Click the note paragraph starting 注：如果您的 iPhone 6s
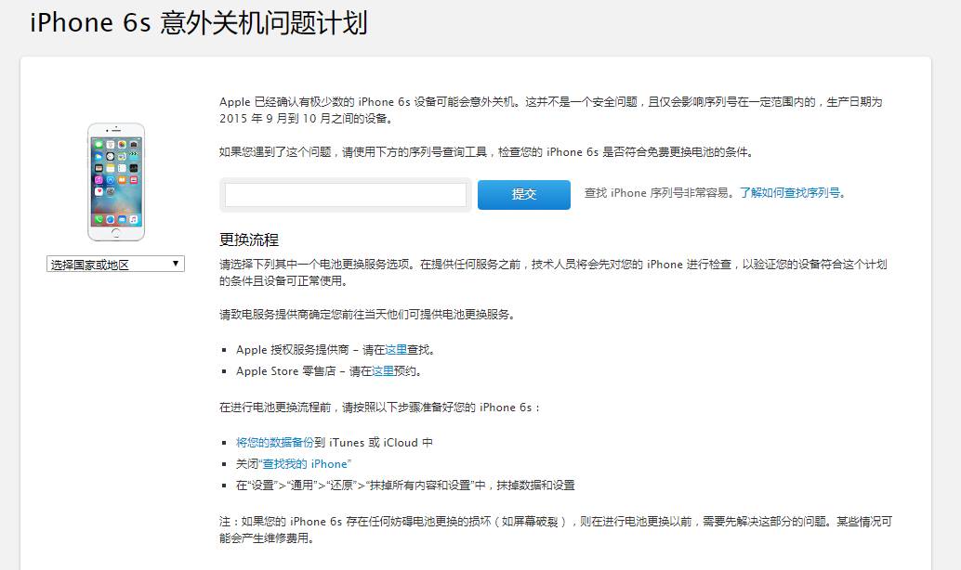This screenshot has height=570, width=961. 556,529
